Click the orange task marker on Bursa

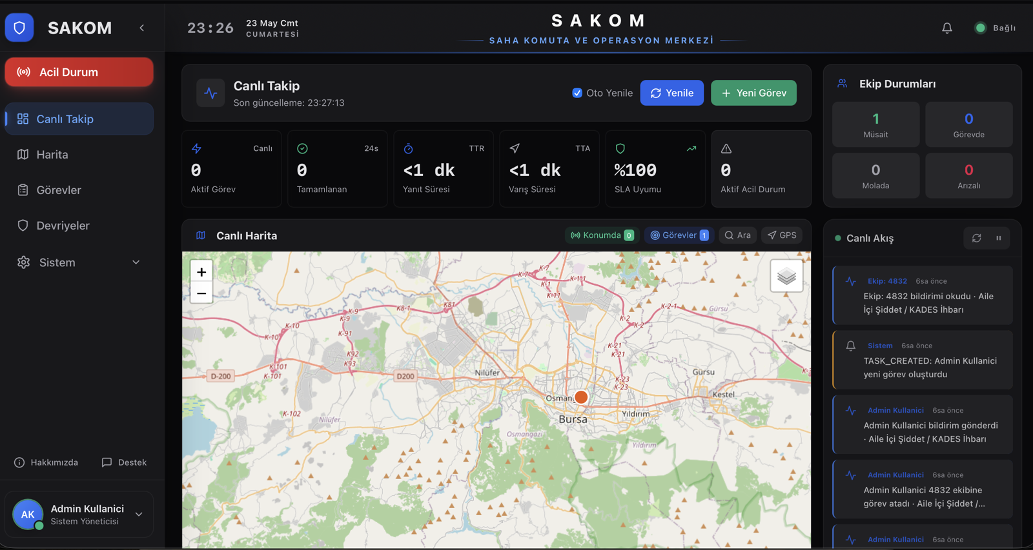[581, 397]
